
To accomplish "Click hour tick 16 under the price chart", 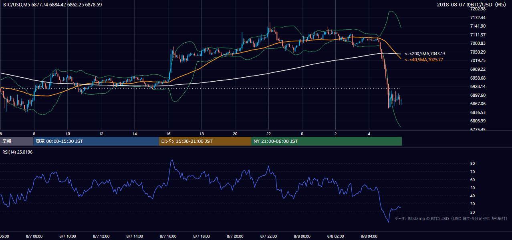I will point(168,134).
